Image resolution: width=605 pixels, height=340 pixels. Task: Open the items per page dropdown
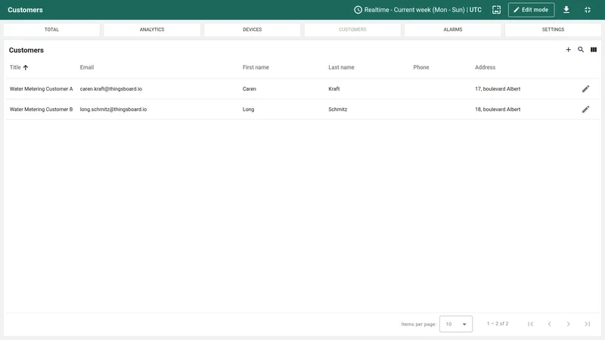456,324
